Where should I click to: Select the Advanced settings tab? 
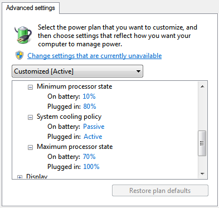31,8
